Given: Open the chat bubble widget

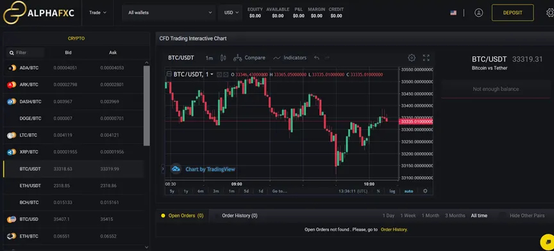Looking at the screenshot, I should pyautogui.click(x=548, y=243).
